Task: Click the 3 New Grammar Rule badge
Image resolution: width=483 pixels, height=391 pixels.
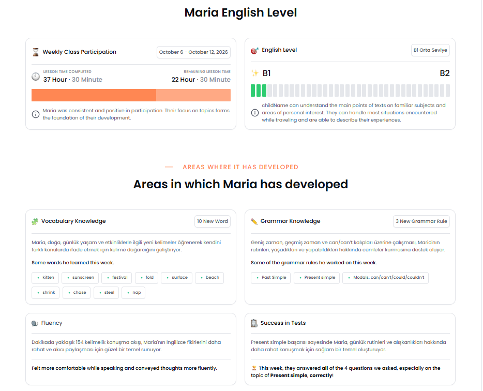Action: pyautogui.click(x=421, y=221)
